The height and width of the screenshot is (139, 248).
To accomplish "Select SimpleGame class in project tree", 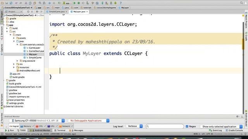I will click(35, 58).
